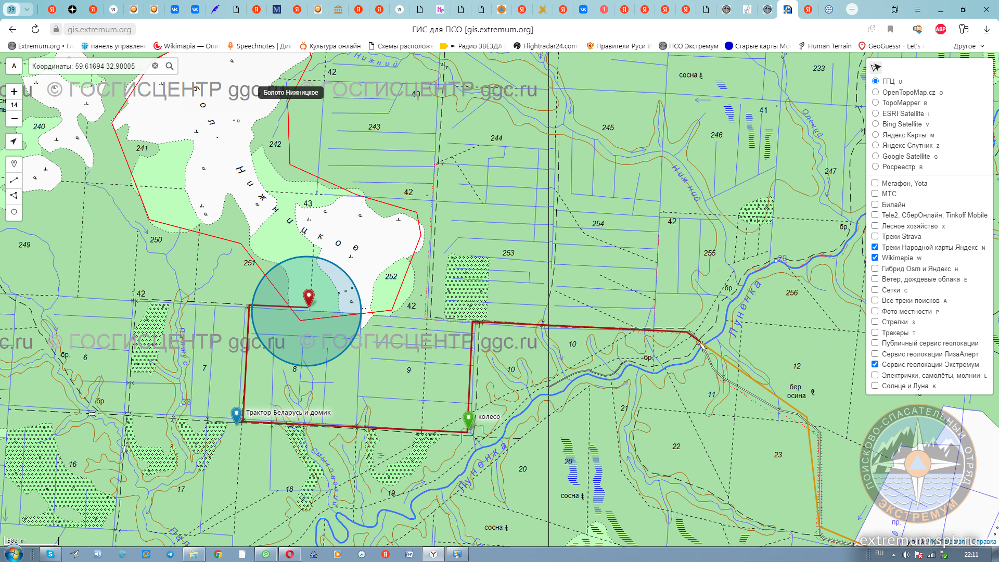Open the browser tab list dropdown
Viewport: 999px width, 562px height.
click(27, 9)
